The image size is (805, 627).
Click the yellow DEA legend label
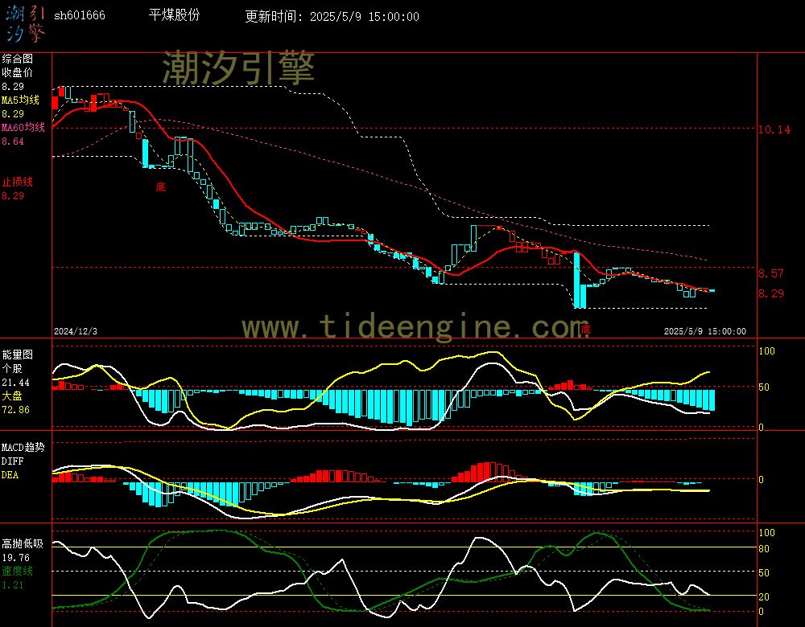[10, 475]
